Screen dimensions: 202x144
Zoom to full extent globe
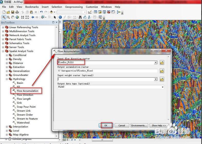(x=17, y=17)
